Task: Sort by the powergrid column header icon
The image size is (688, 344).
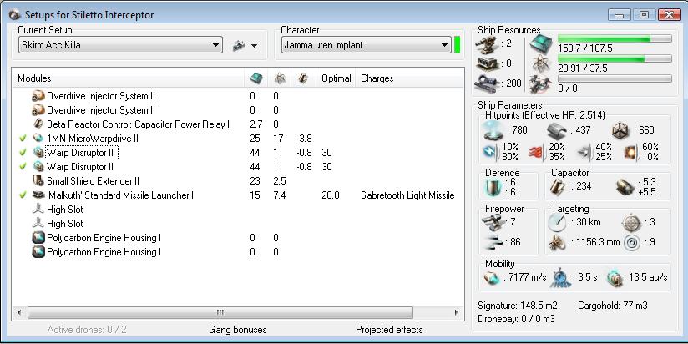Action: click(x=280, y=78)
